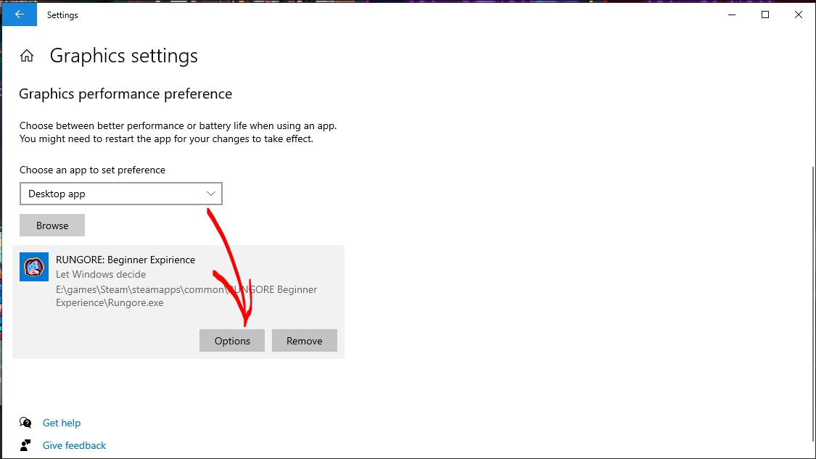Open the Get help link

pyautogui.click(x=62, y=423)
